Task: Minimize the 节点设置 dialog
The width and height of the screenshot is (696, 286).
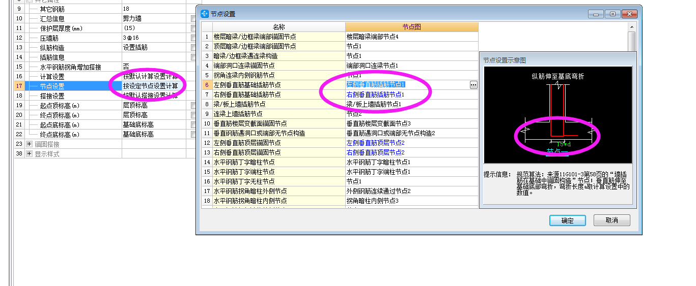Action: [x=597, y=14]
